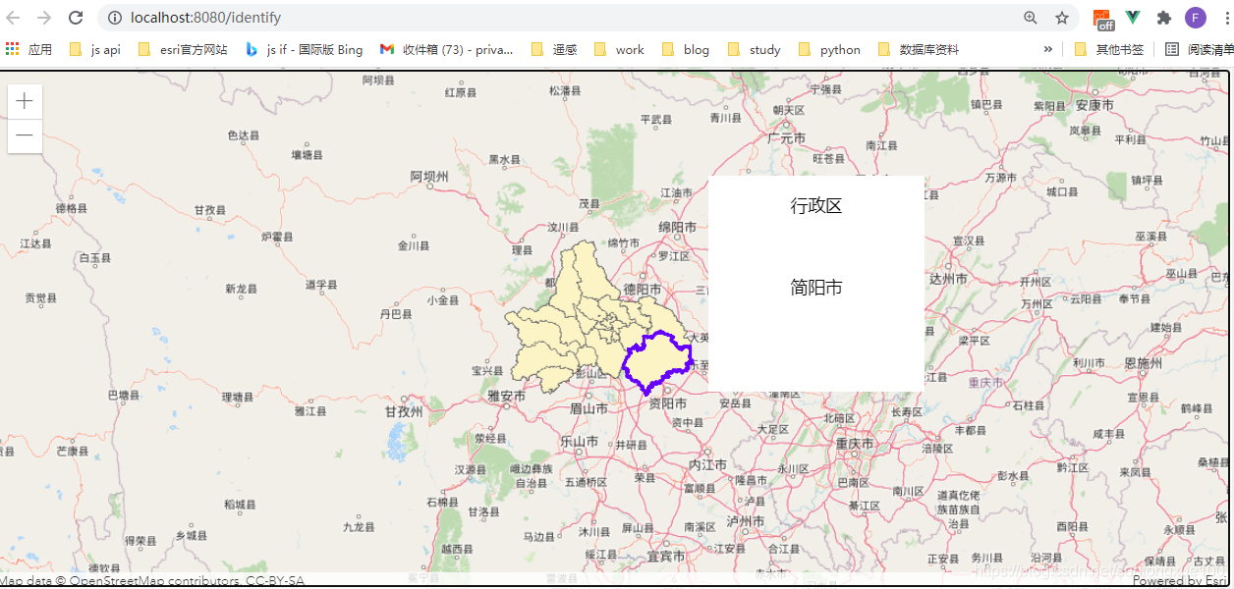1234x589 pixels.
Task: Click the magnifier zoom icon in address bar
Action: 1030,17
